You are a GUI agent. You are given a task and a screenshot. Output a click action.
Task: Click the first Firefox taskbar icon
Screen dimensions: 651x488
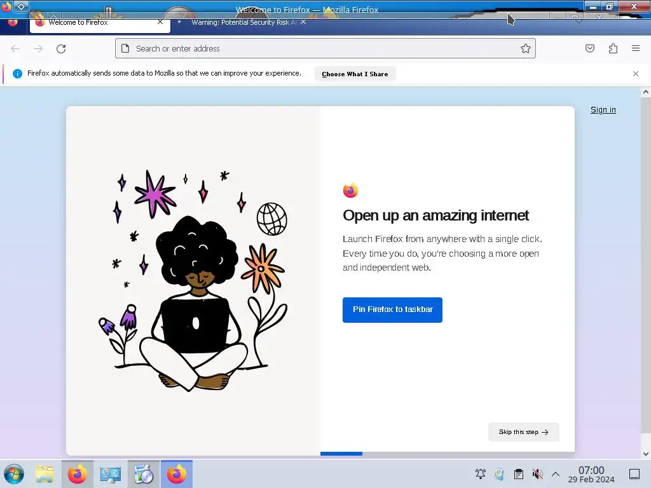click(77, 474)
